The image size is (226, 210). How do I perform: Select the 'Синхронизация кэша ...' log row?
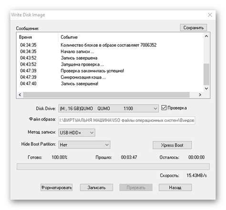[x=110, y=77]
